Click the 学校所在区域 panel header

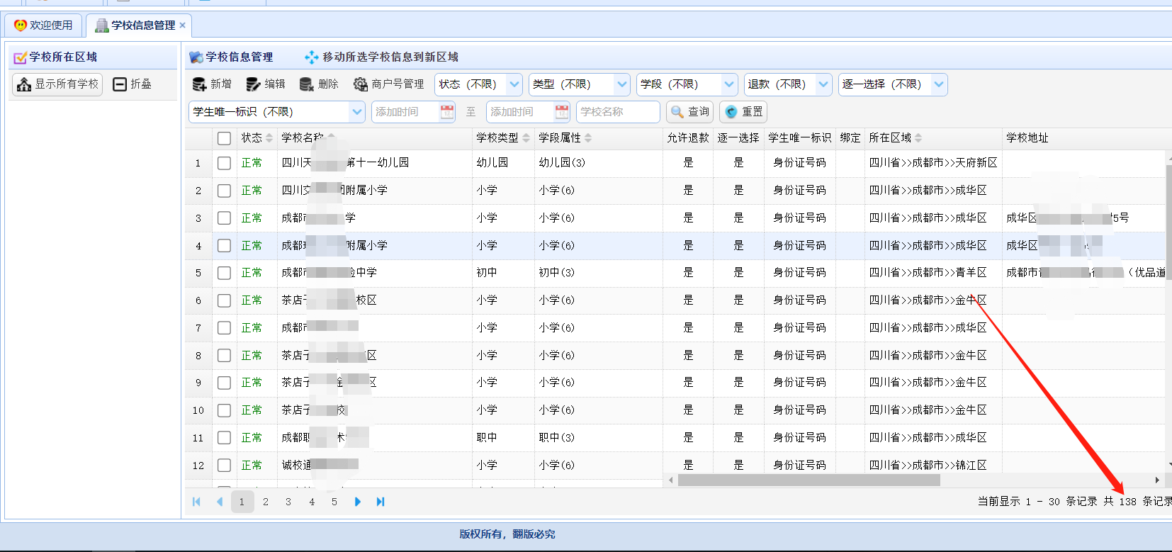92,57
